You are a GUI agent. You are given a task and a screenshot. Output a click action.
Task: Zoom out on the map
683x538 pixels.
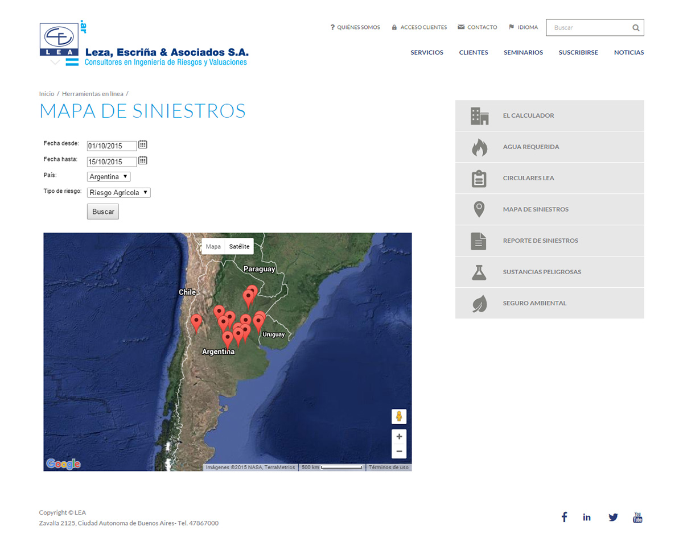click(399, 452)
